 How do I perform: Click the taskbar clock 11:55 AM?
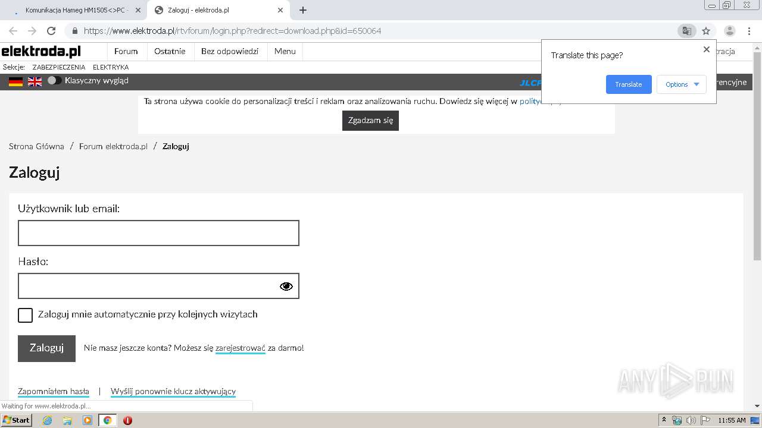coord(732,420)
